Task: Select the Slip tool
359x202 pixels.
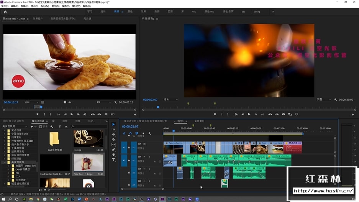Action: coord(113,145)
